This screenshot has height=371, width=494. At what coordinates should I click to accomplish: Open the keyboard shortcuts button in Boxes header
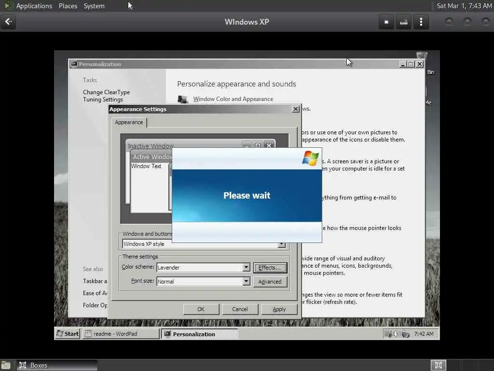click(404, 22)
